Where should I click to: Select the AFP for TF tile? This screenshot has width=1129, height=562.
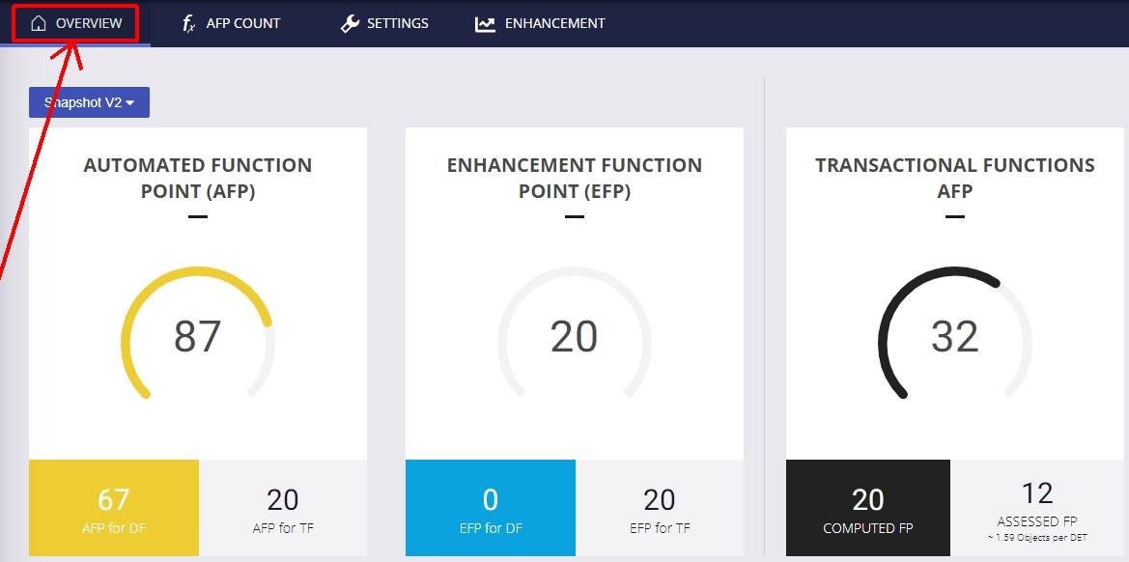[x=283, y=508]
